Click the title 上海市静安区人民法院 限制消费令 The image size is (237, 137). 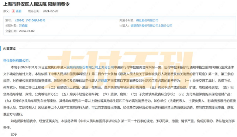tap(37, 4)
